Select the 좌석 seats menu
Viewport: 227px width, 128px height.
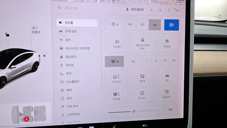coord(66,74)
